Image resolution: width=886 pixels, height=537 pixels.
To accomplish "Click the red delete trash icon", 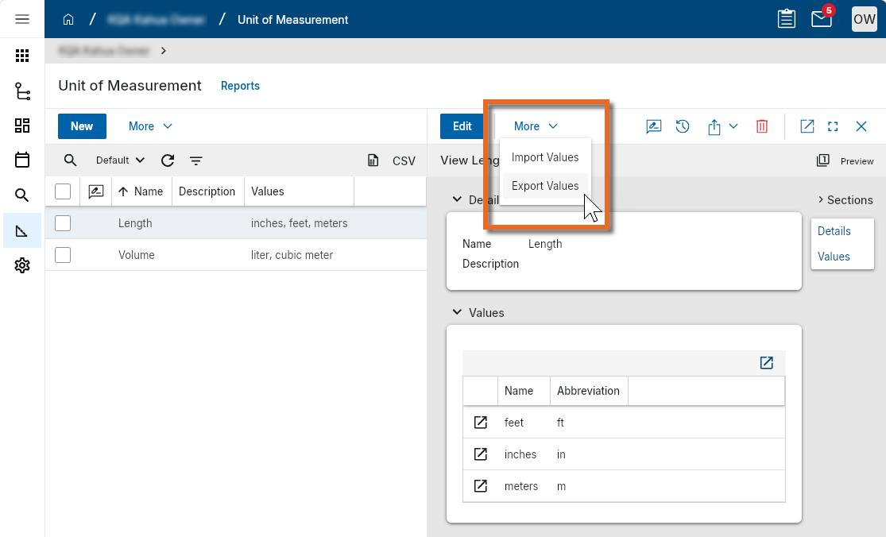I will pos(761,126).
